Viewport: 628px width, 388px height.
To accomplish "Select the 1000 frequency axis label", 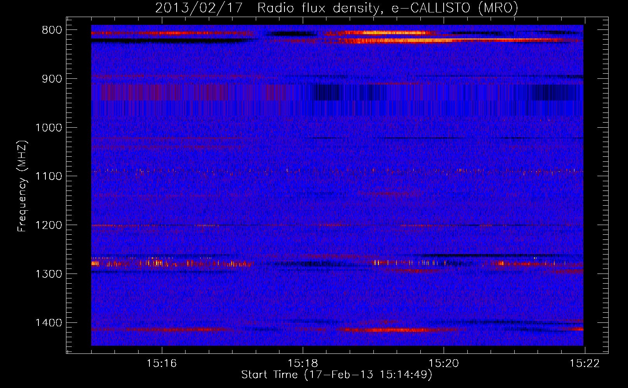I will [49, 128].
